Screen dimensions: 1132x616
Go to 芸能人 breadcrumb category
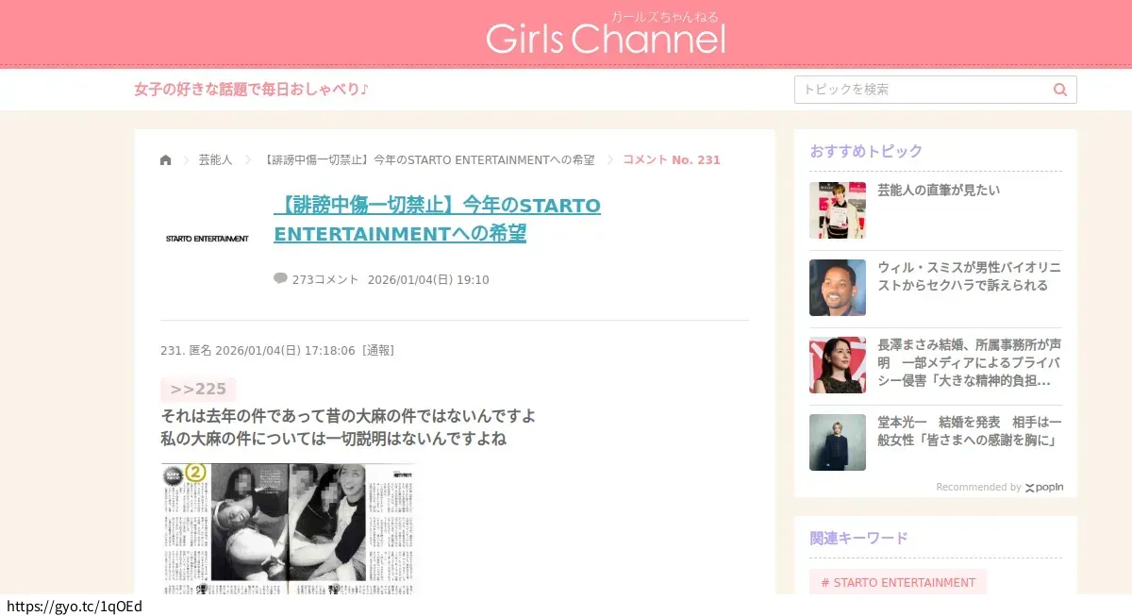(215, 160)
